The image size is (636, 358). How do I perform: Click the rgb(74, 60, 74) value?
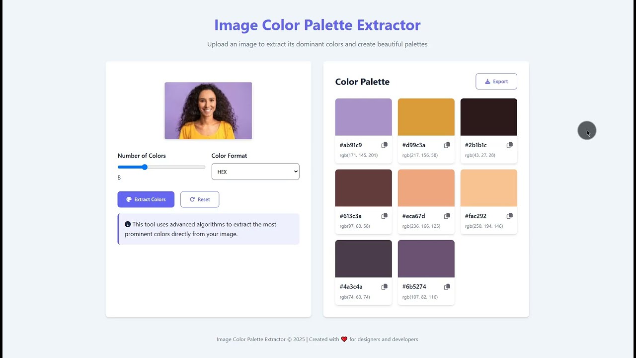355,297
